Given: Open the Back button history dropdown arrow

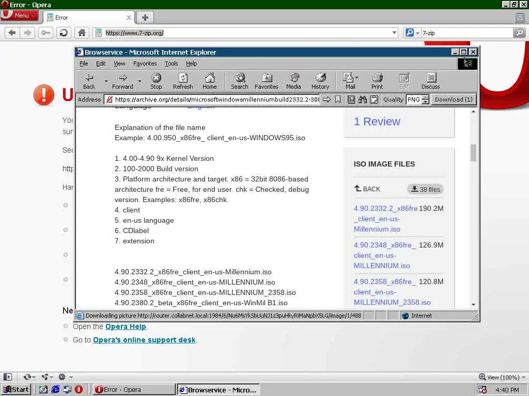Looking at the screenshot, I should click(x=106, y=81).
